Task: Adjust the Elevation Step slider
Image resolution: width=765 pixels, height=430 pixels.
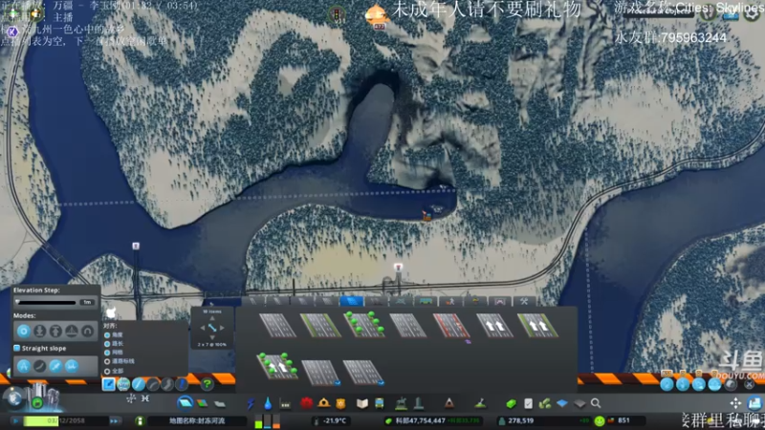Action: coord(46,302)
